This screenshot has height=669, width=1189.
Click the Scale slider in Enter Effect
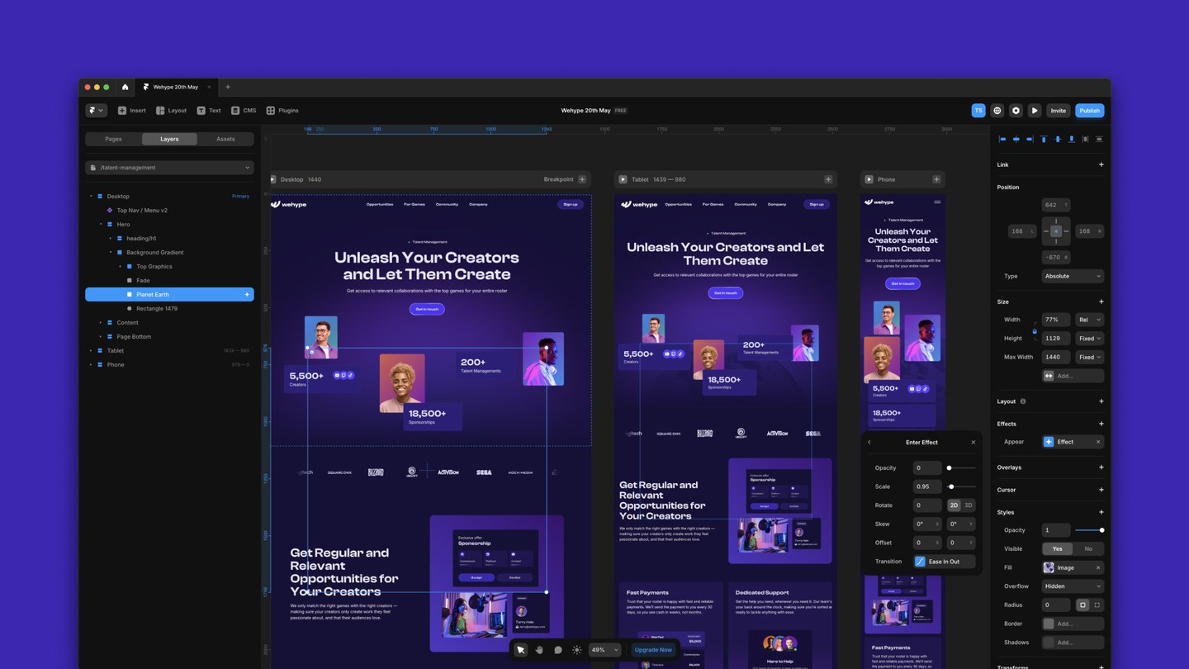click(x=960, y=486)
